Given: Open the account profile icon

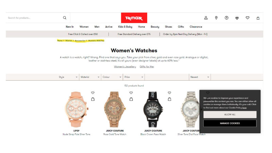Looking at the screenshot, I should 206,18.
